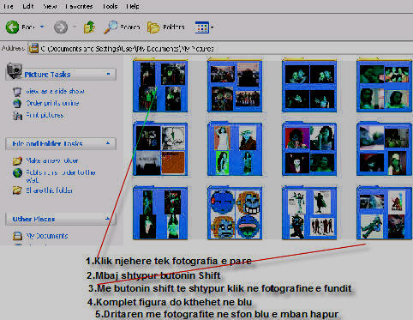Select bottom-row folder with four dark figures
This screenshot has width=413, height=320.
pos(160,213)
